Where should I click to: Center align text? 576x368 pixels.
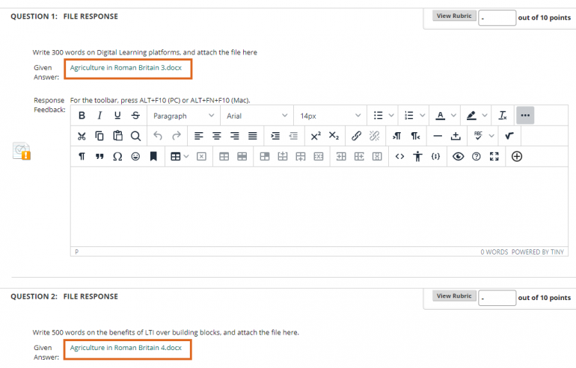pyautogui.click(x=217, y=137)
